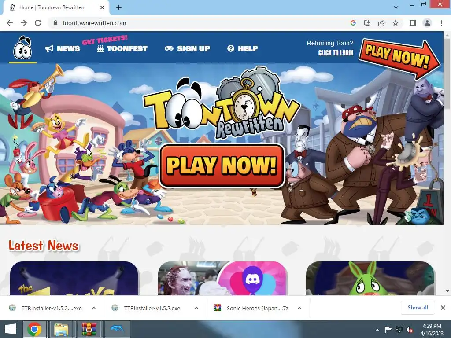Open the ToonFest menu item
Screen dimensions: 451x338
point(122,48)
